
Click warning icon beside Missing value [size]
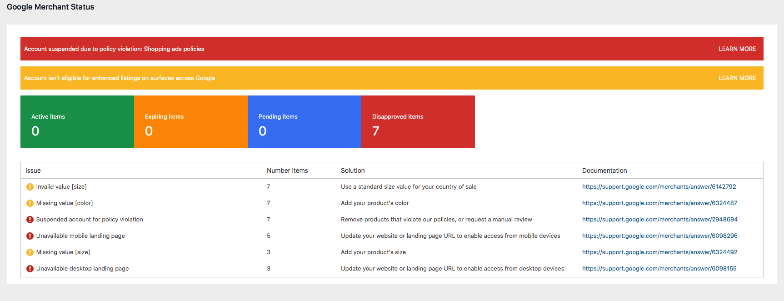coord(30,252)
